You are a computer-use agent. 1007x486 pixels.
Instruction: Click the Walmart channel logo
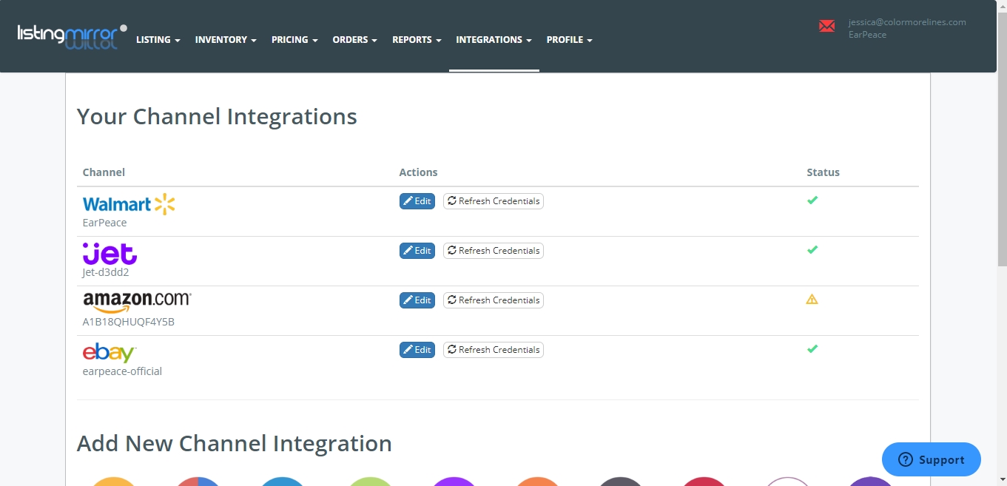129,204
